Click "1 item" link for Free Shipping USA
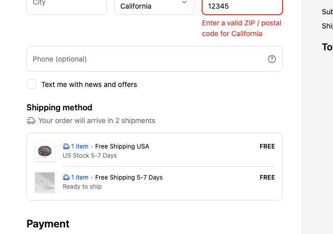Image resolution: width=333 pixels, height=234 pixels. pyautogui.click(x=79, y=147)
